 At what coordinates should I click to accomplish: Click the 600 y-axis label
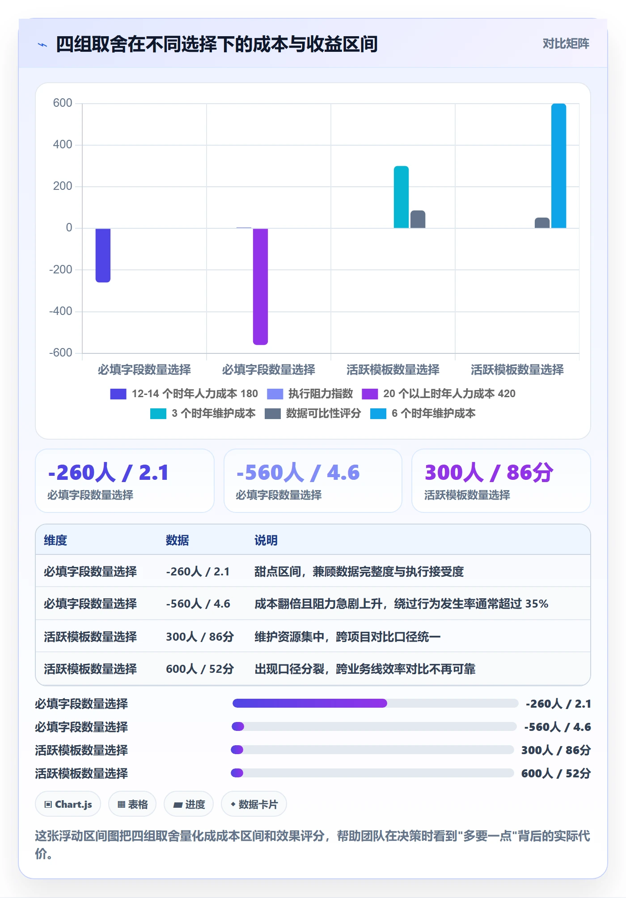pos(63,103)
